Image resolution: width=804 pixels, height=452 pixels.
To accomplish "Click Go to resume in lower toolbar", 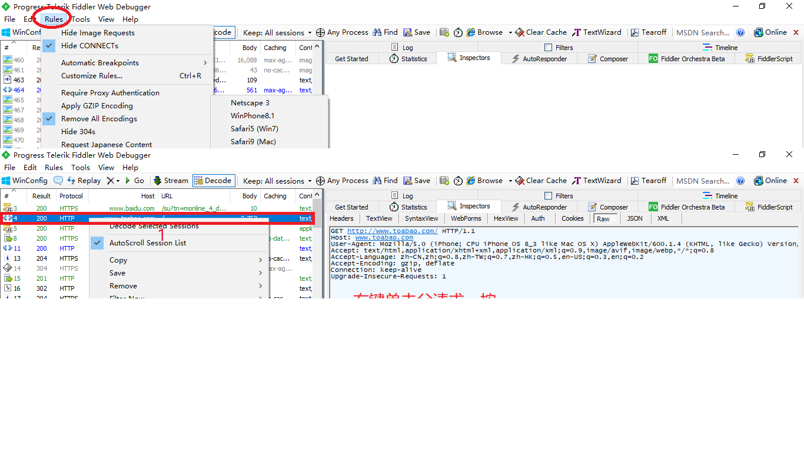I will [x=134, y=181].
